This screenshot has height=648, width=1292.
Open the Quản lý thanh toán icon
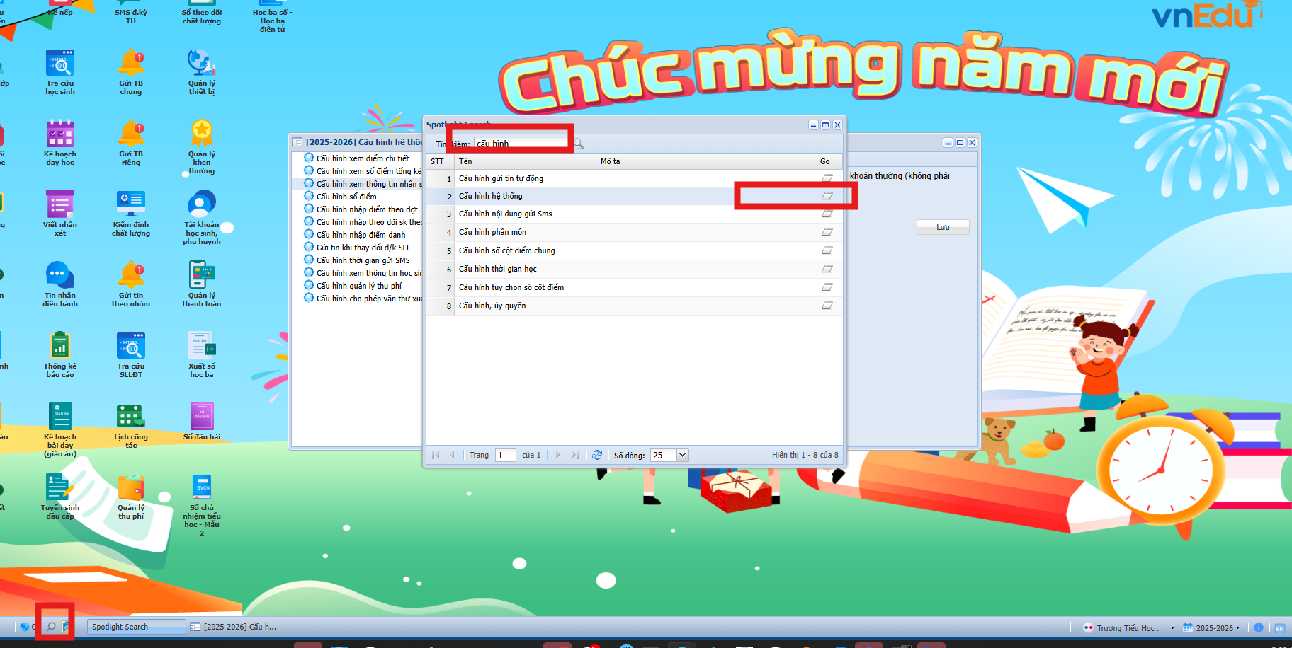pos(202,284)
